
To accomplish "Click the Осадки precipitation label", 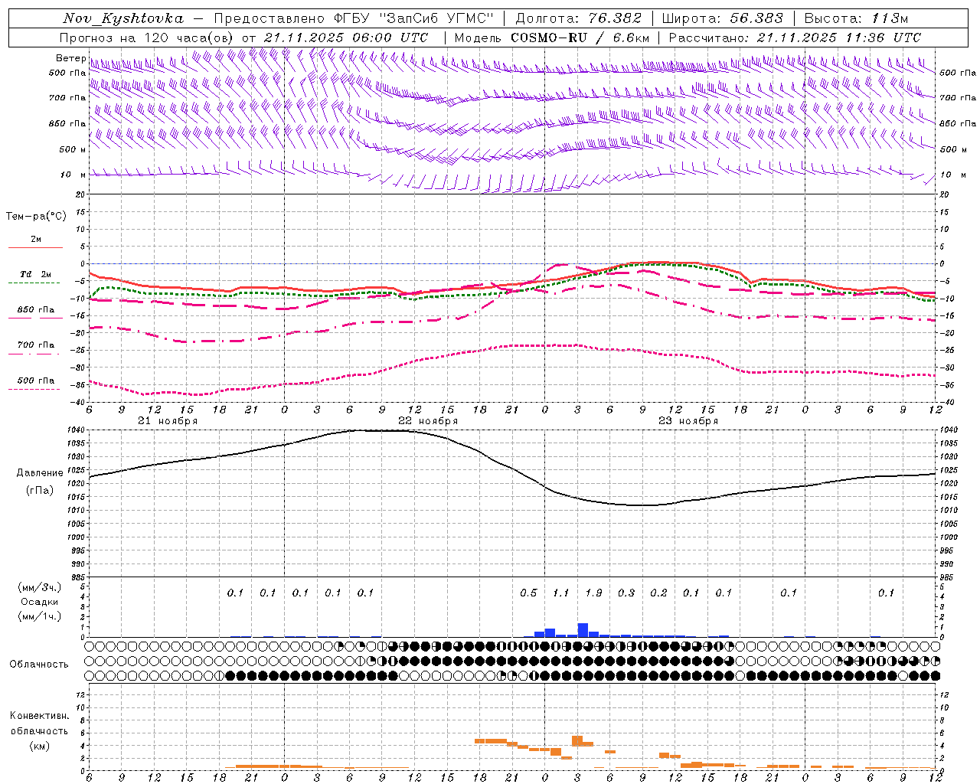I will point(39,602).
